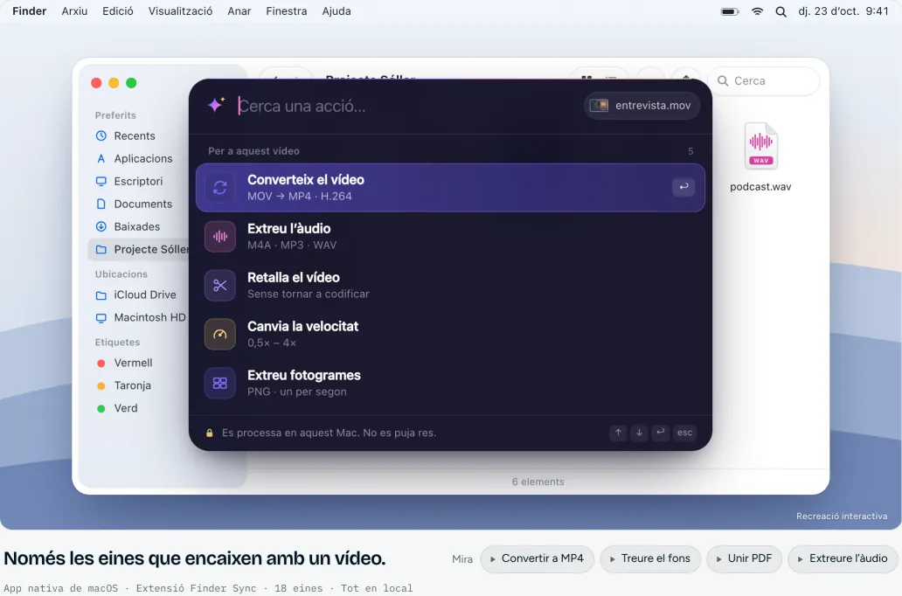Select Extreu fotogrames action
902x596 pixels.
tap(450, 383)
